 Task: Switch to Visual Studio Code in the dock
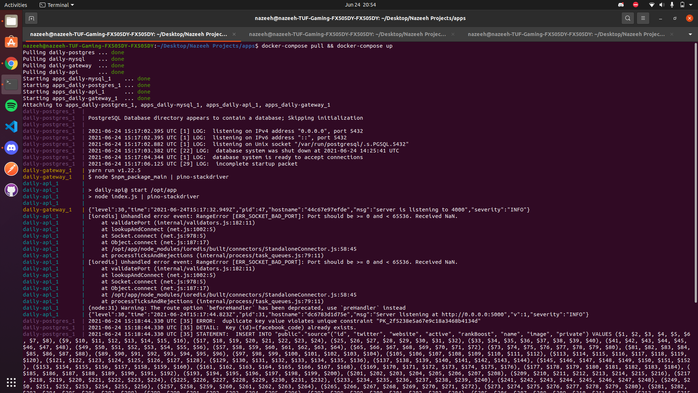11,127
